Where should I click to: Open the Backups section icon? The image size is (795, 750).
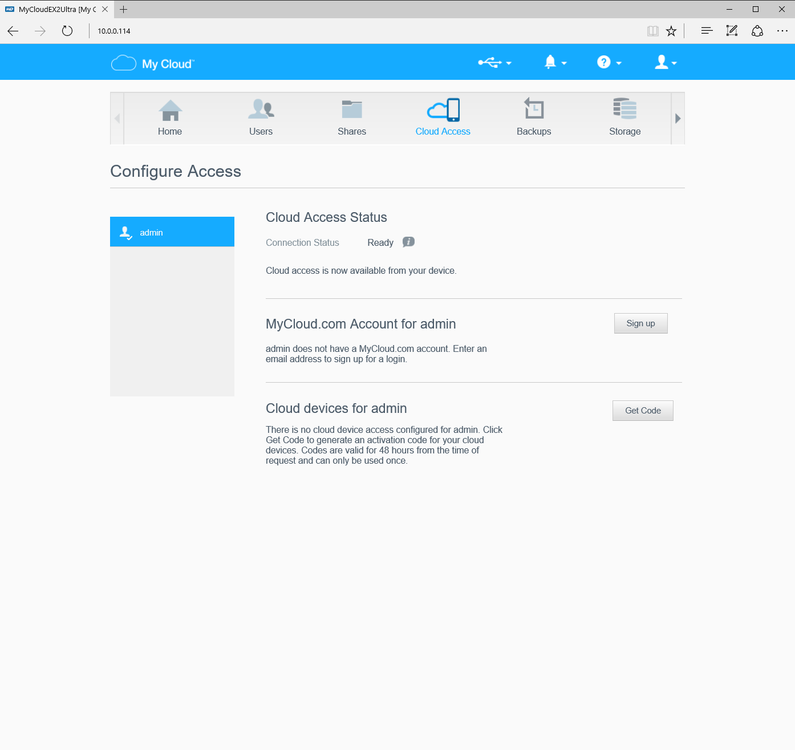coord(534,109)
